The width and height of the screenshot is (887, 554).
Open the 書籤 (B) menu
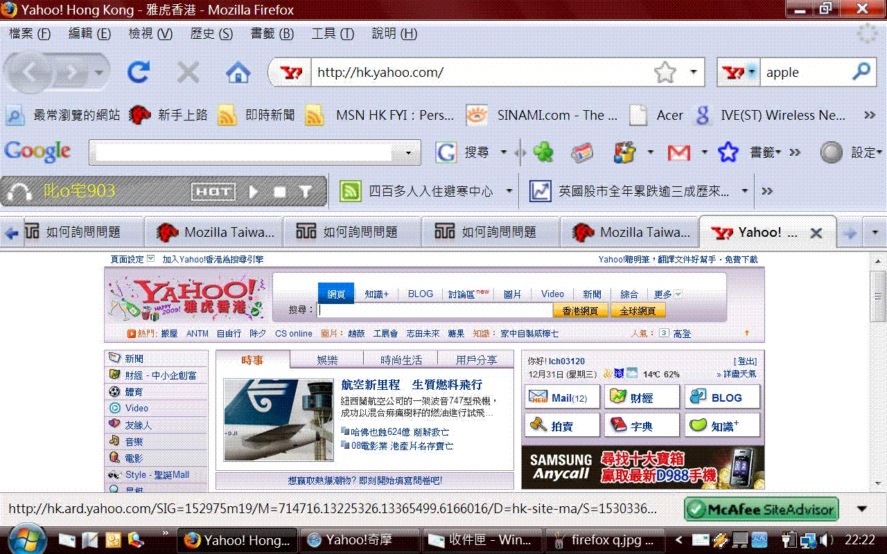pos(272,33)
